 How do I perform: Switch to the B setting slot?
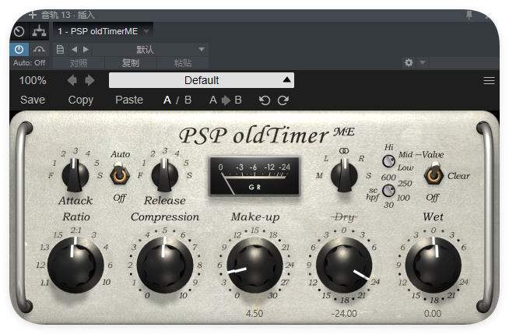188,100
